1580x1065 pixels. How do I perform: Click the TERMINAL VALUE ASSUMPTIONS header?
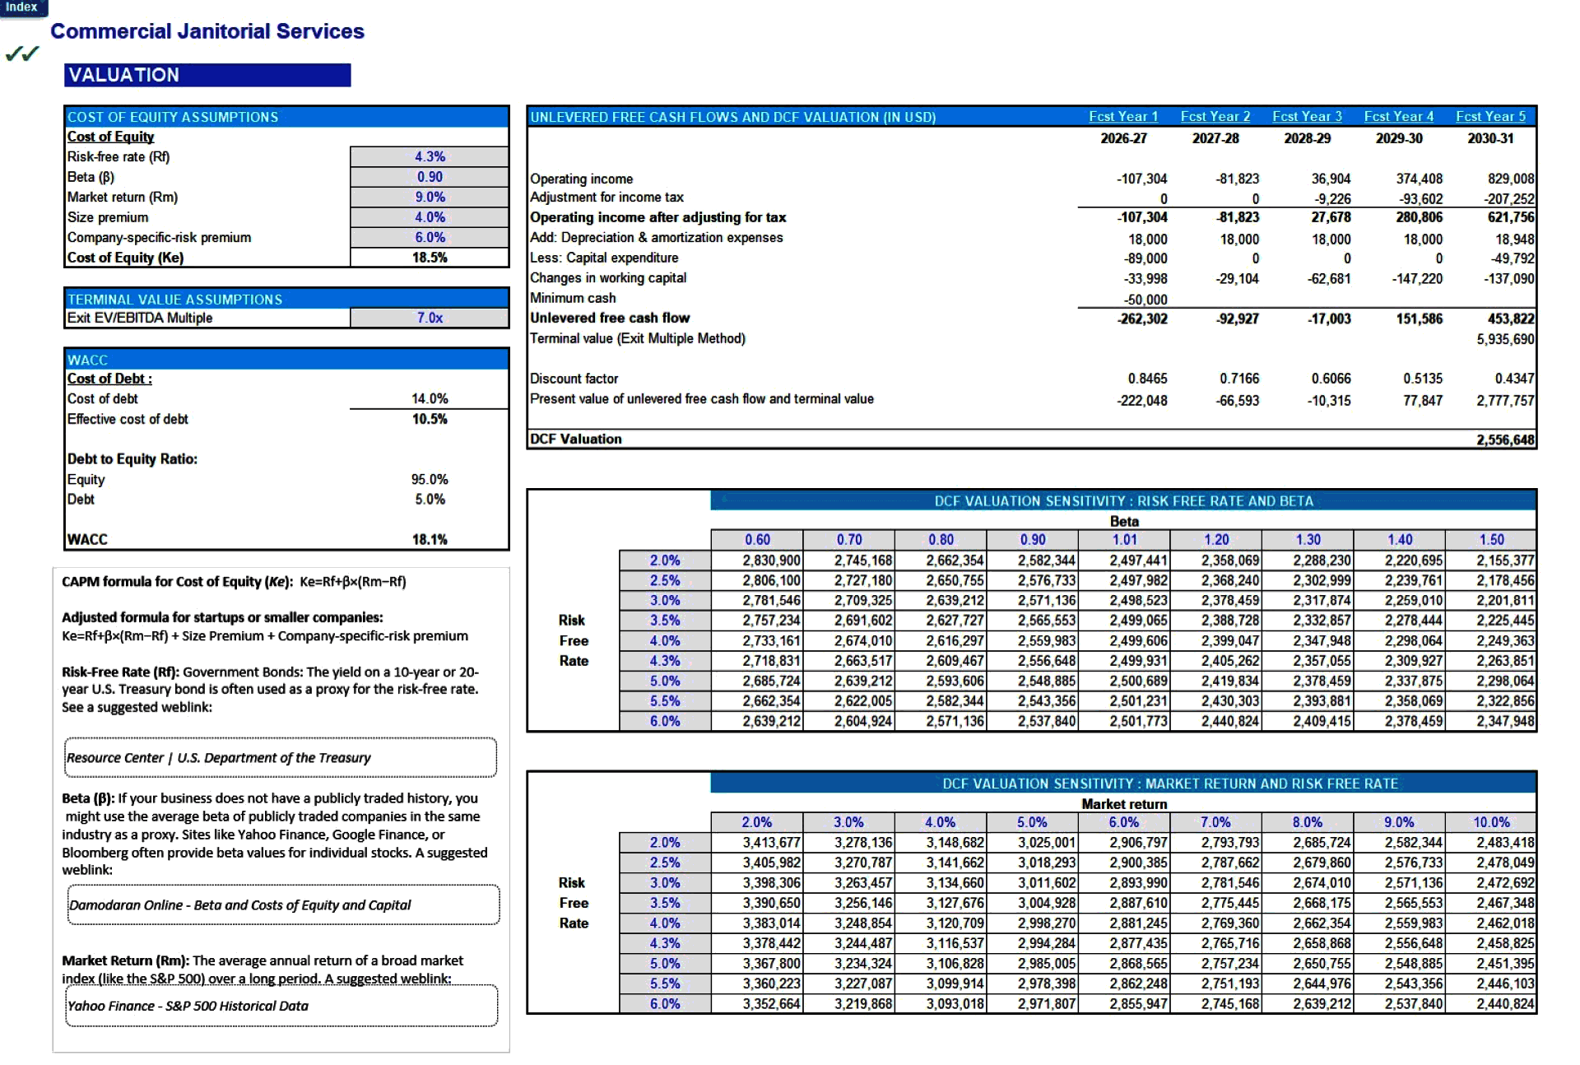(174, 299)
